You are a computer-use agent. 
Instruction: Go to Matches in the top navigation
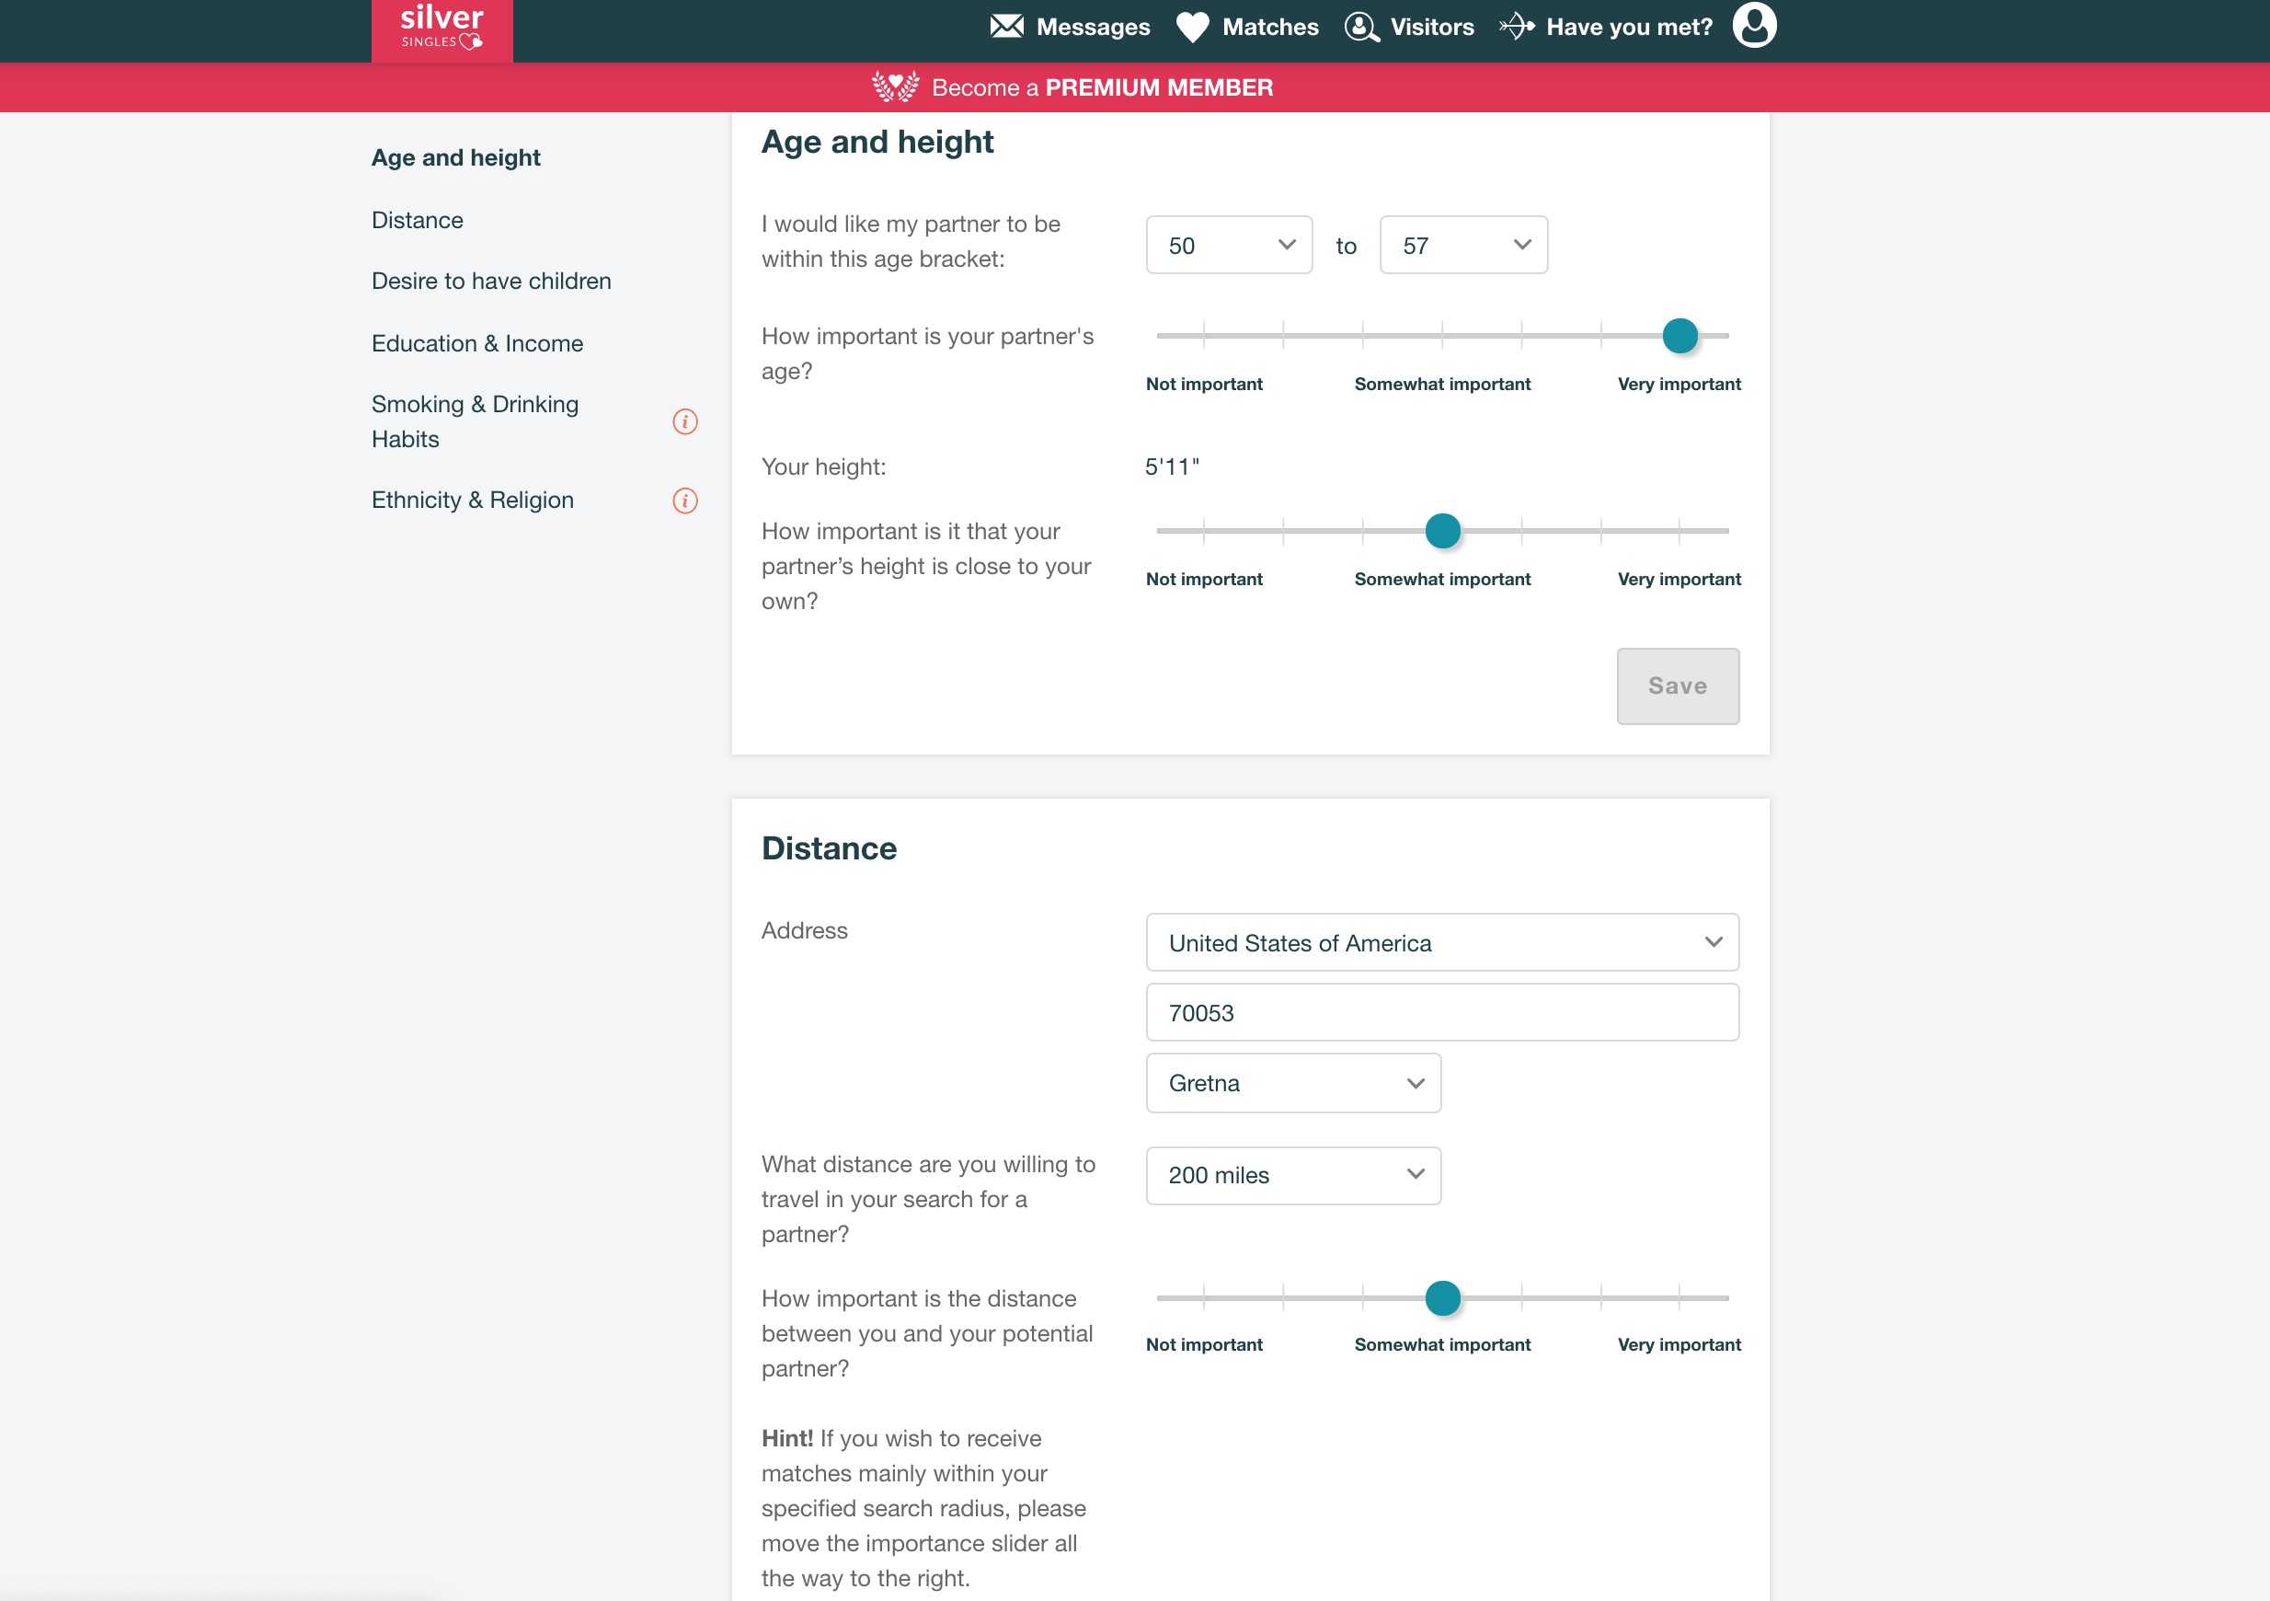[1270, 27]
